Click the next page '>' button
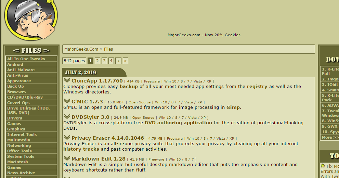 (x=118, y=61)
